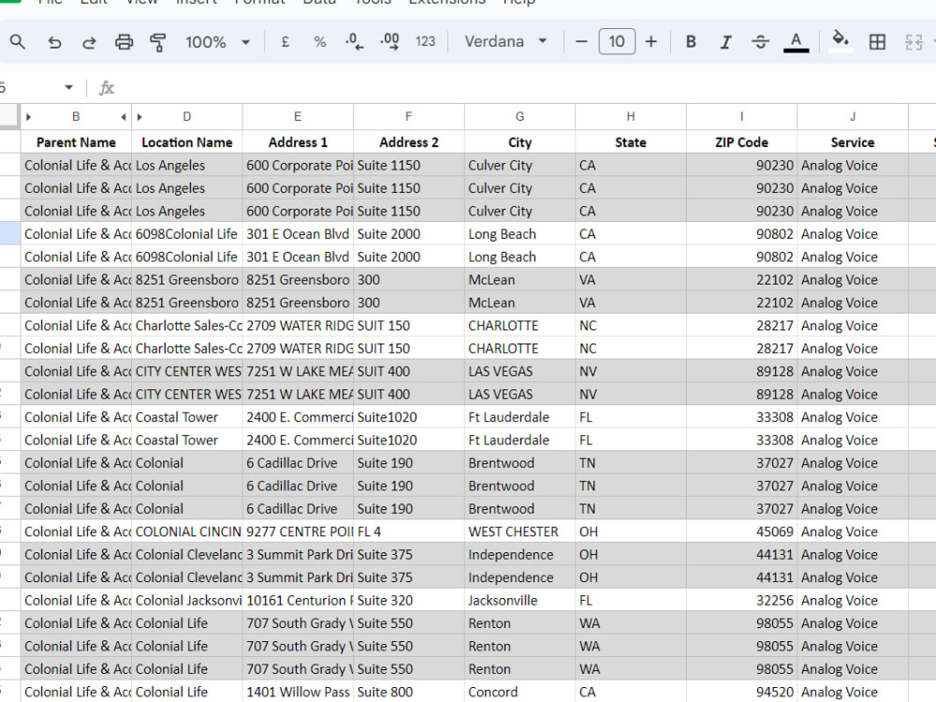Select column G header
Image resolution: width=936 pixels, height=702 pixels.
tap(519, 117)
